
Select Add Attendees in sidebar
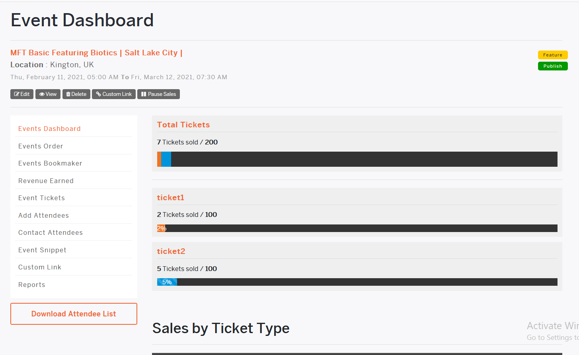[x=43, y=215]
